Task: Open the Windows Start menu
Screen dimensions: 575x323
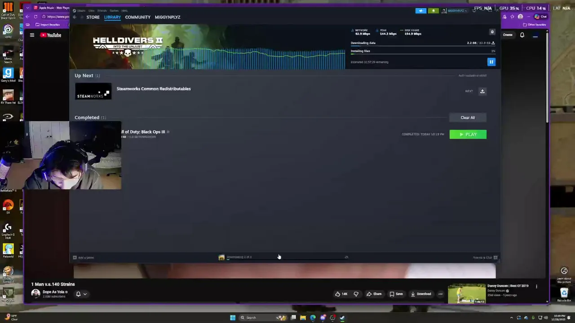Action: 233,318
